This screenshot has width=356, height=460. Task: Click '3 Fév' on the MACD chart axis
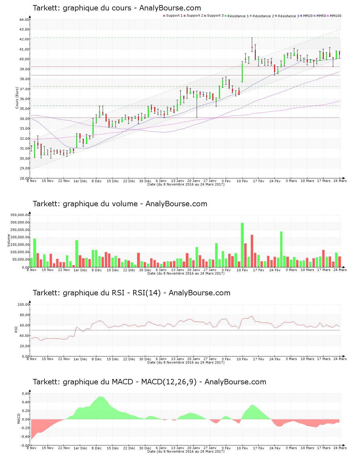click(226, 448)
